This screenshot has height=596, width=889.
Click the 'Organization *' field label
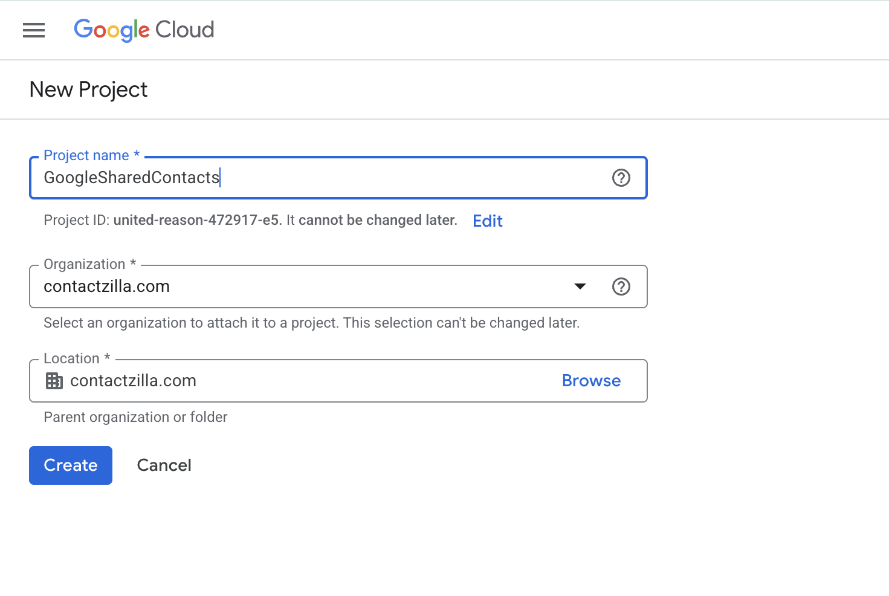[90, 264]
